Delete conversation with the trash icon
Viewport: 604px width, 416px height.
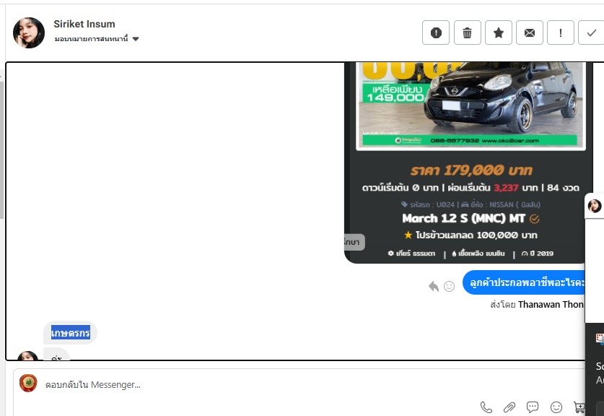tap(468, 32)
